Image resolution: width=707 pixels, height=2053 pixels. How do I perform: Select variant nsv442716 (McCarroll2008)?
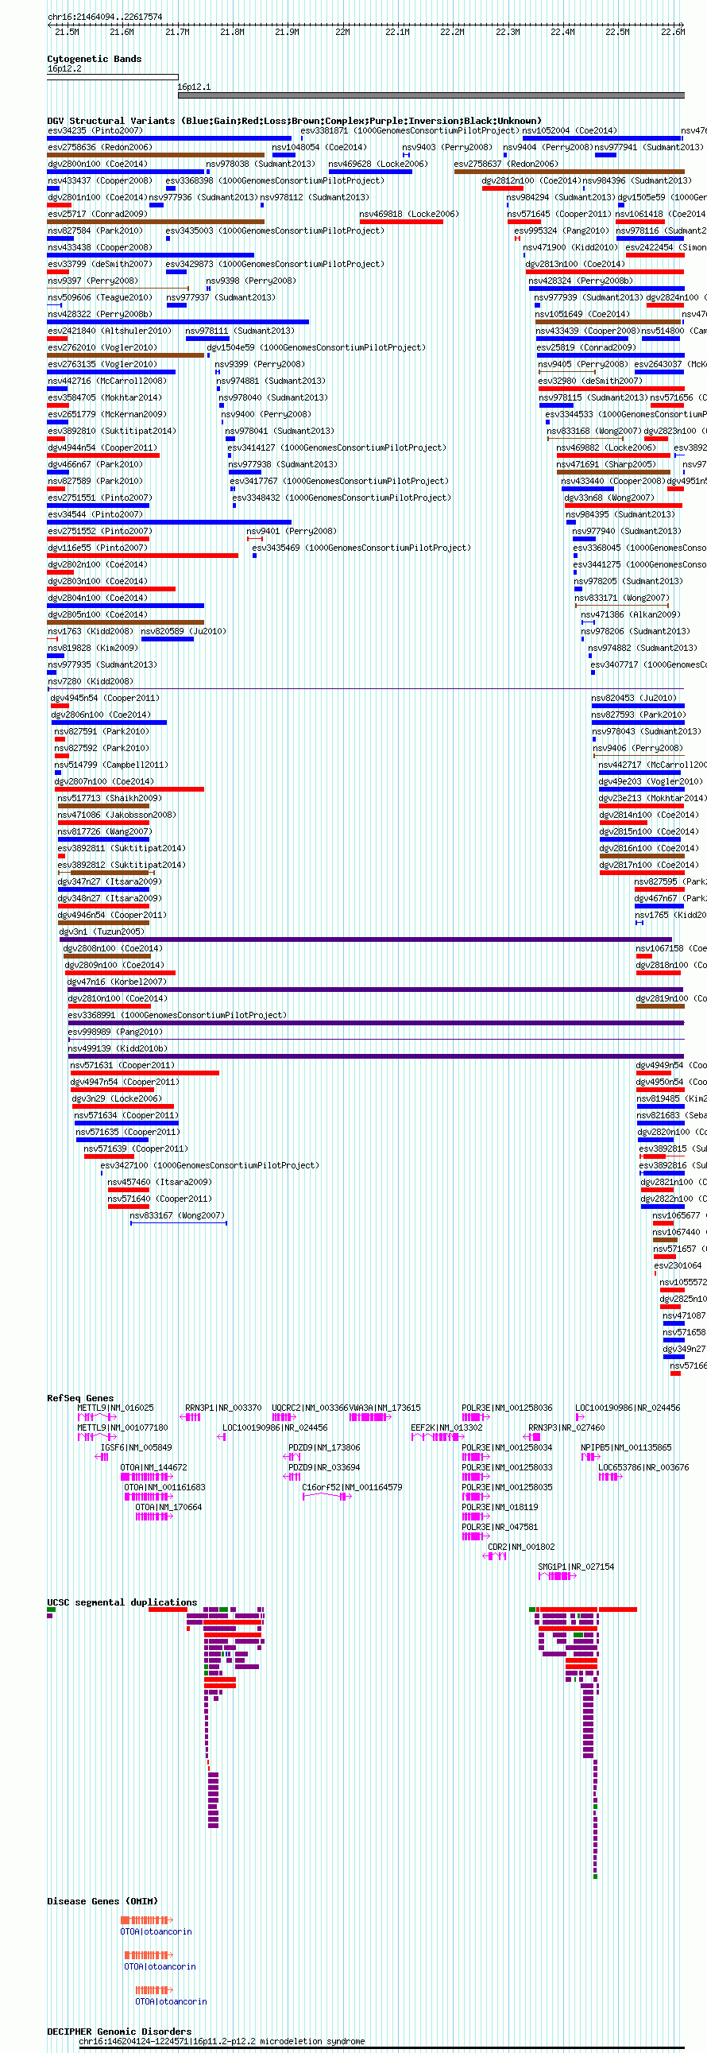[x=106, y=382]
